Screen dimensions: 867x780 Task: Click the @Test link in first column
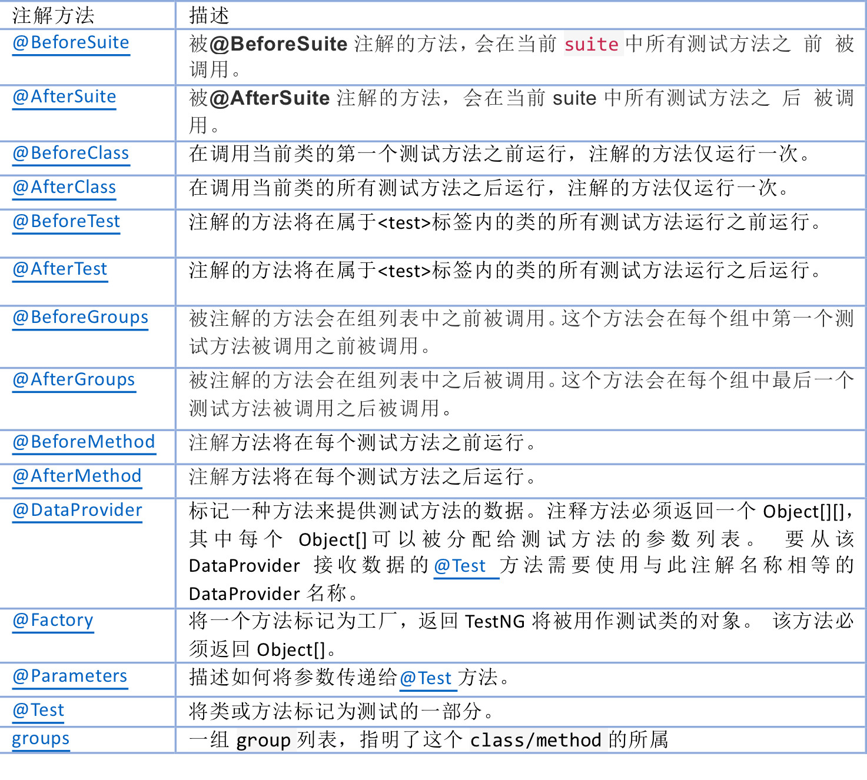coord(38,711)
